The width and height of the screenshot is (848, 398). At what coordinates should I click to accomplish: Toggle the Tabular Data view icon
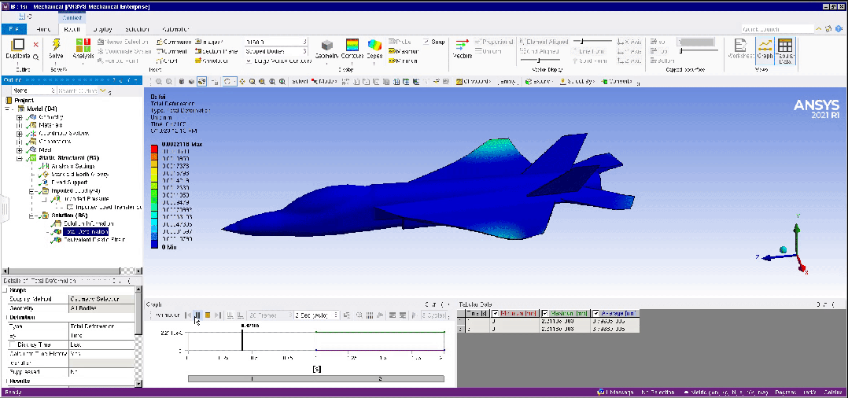785,45
